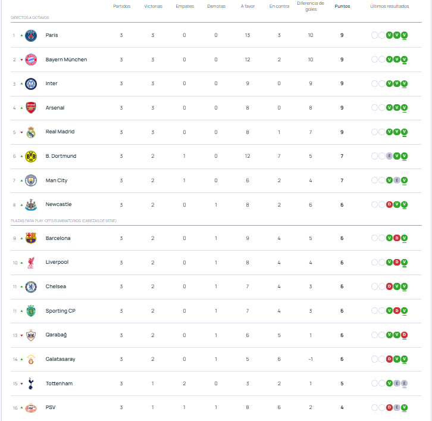The height and width of the screenshot is (421, 432).
Task: Click the Bayern München club crest
Action: [31, 60]
